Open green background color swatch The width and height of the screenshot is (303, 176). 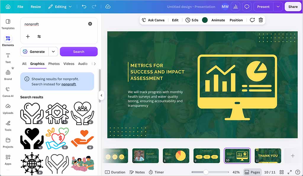[x=205, y=20]
